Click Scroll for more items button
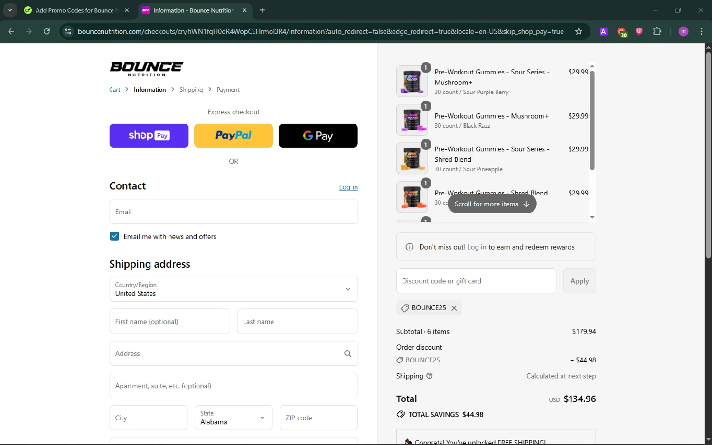Viewport: 712px width, 445px height. pos(492,204)
